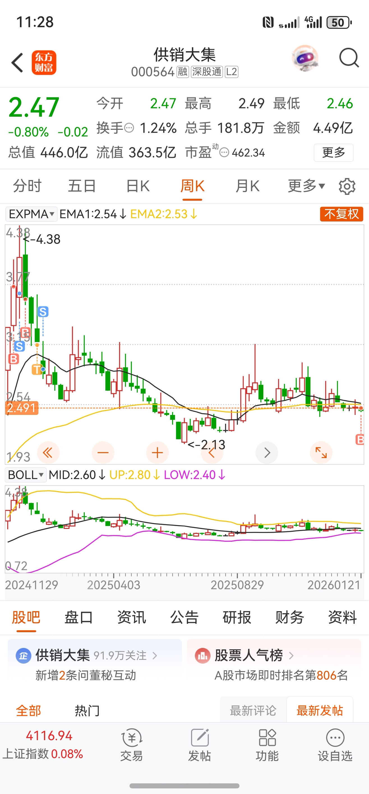The height and width of the screenshot is (794, 369).
Task: Select 全部 posts filter
Action: (x=28, y=711)
